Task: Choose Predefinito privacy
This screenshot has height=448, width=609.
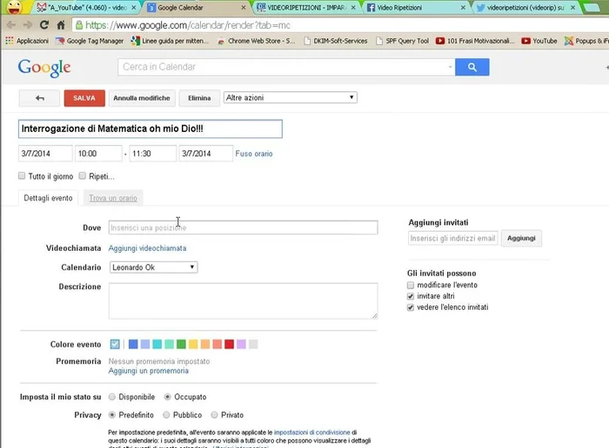Action: [x=112, y=415]
